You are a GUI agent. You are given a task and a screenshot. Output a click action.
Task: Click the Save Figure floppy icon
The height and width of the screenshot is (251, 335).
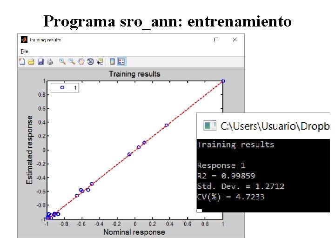pos(40,62)
